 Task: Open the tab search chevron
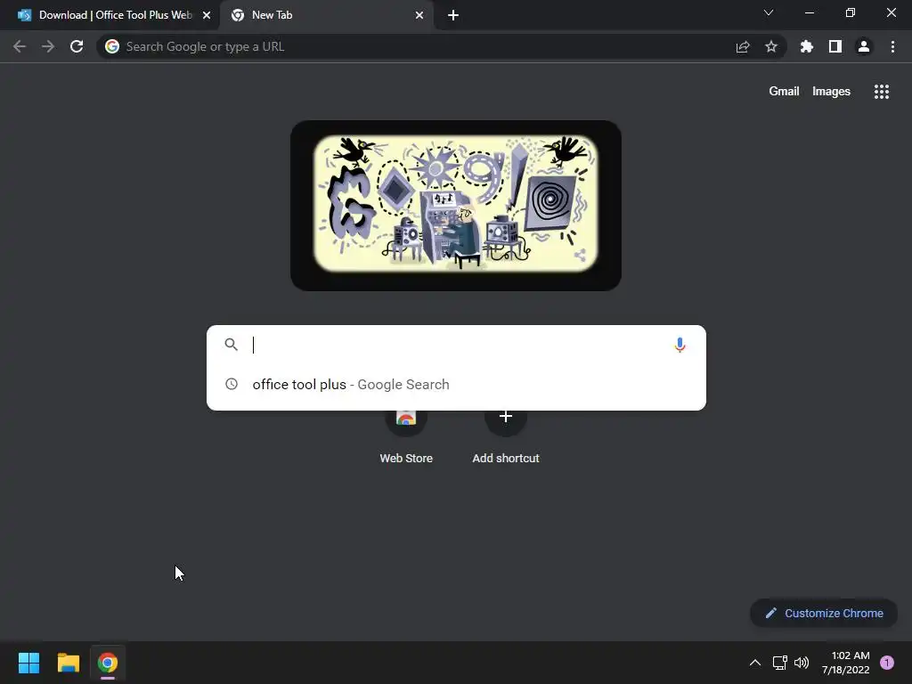pos(769,12)
